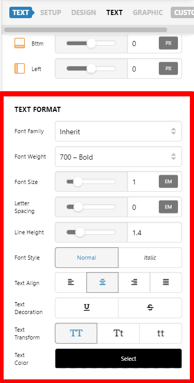Select right text alignment icon
The width and height of the screenshot is (194, 383).
(134, 282)
